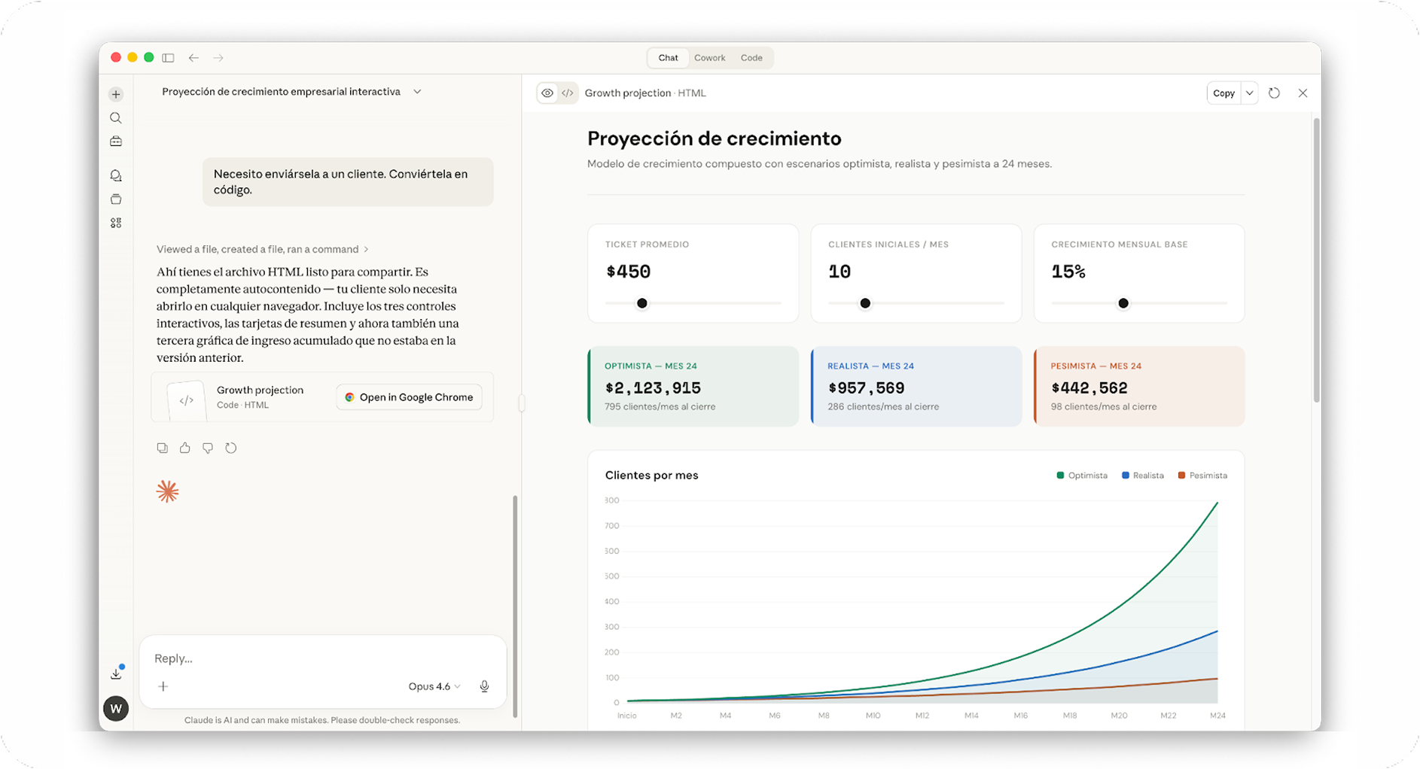The image size is (1420, 769).
Task: Open the projects stack icon in sidebar
Action: click(x=116, y=199)
